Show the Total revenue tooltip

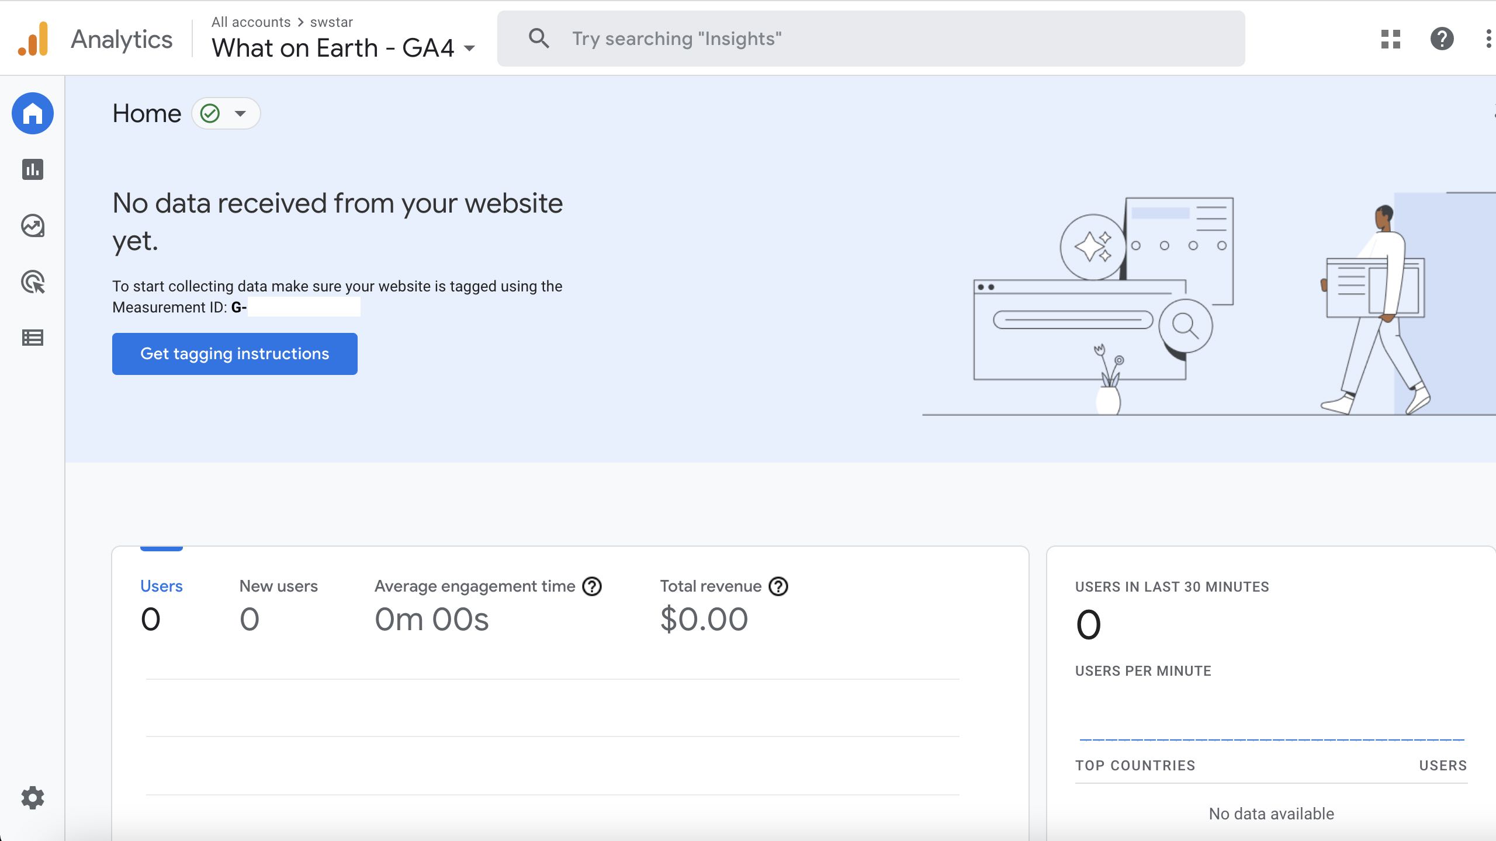coord(778,586)
